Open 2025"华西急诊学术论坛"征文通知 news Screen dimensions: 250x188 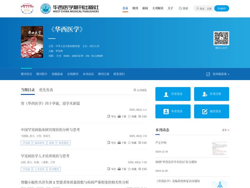(x=176, y=162)
